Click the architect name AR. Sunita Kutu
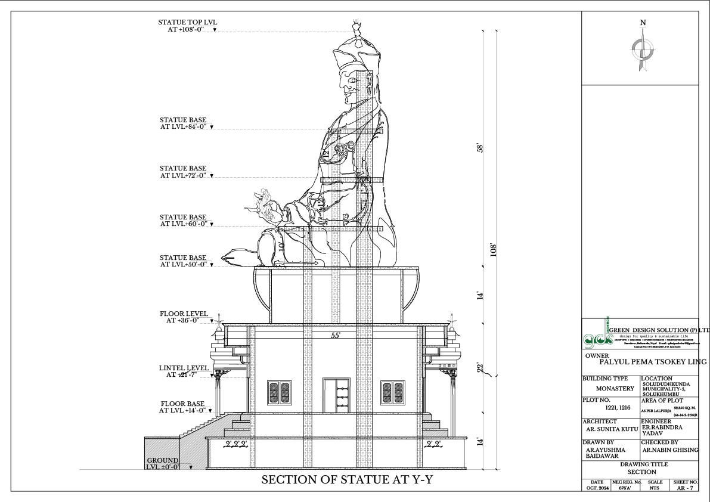The width and height of the screenshot is (710, 502). point(610,429)
